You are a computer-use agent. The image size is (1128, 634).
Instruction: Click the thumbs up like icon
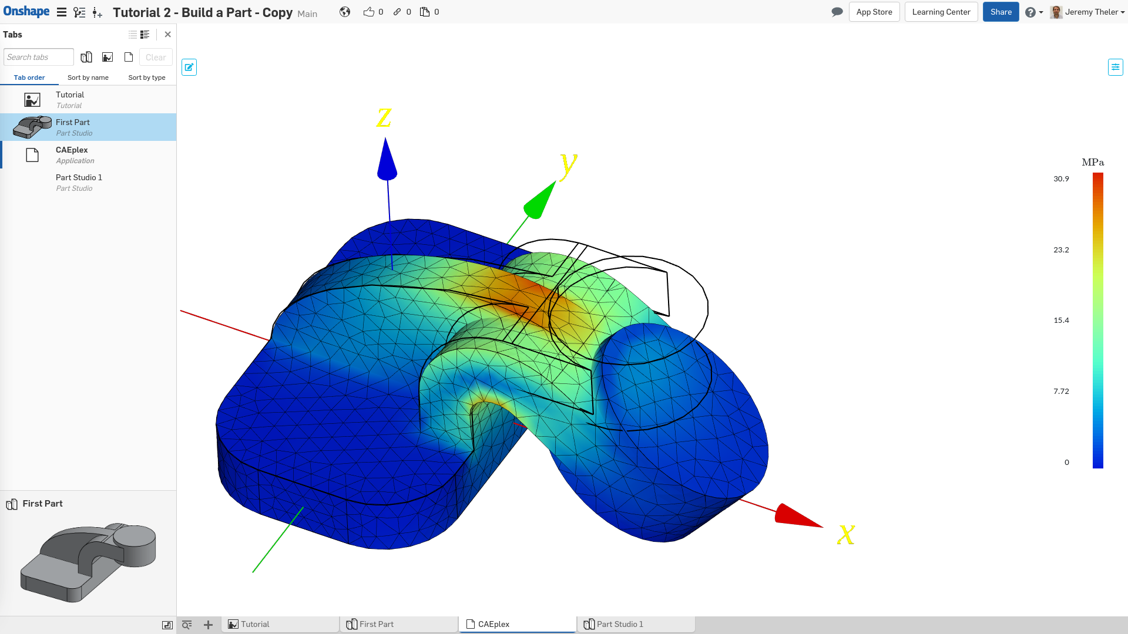point(368,12)
